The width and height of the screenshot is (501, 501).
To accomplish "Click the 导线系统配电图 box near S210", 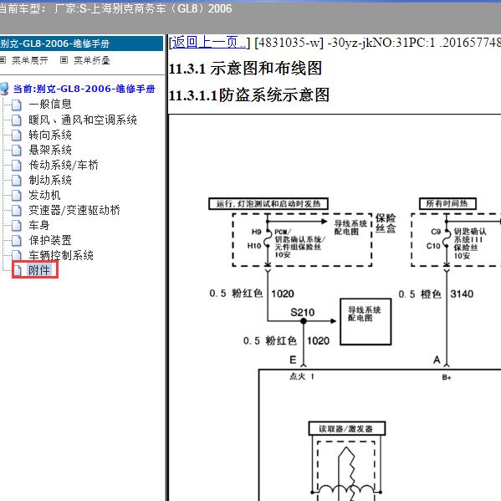I will [366, 322].
